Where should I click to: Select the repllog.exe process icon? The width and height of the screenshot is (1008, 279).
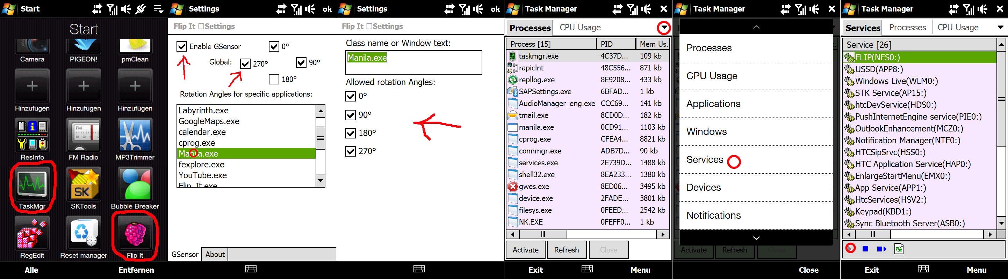click(x=513, y=80)
